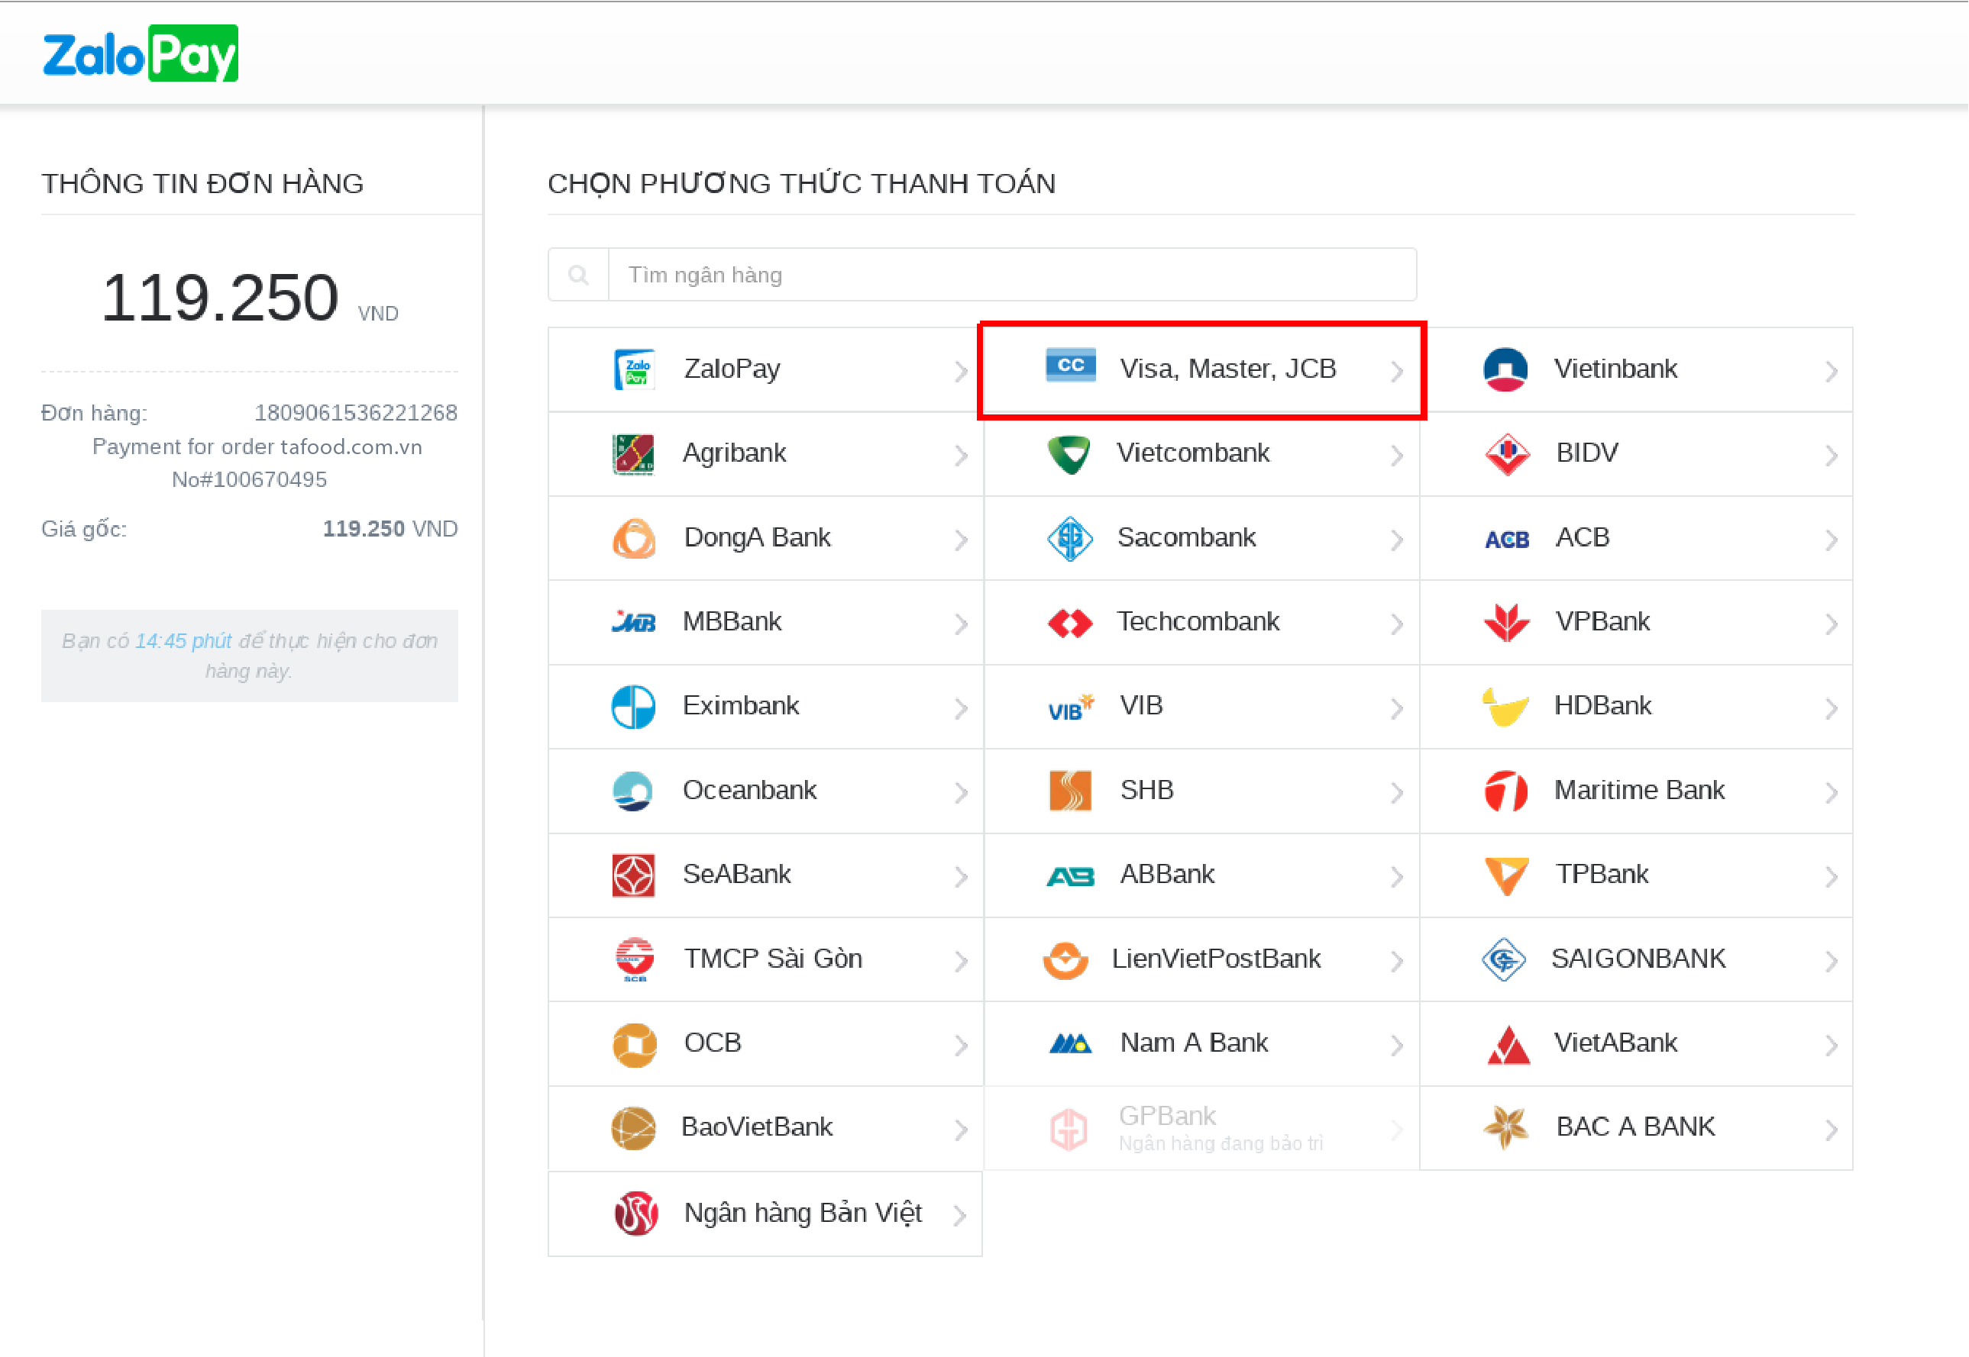Select the Vietcombank logo icon
The image size is (1969, 1357).
(x=1069, y=454)
